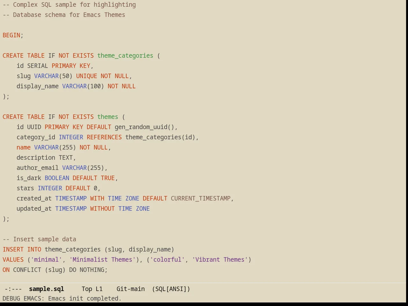The image size is (408, 306).
Task: Click VARCHAR(50) type on the slug line
Action: [53, 76]
